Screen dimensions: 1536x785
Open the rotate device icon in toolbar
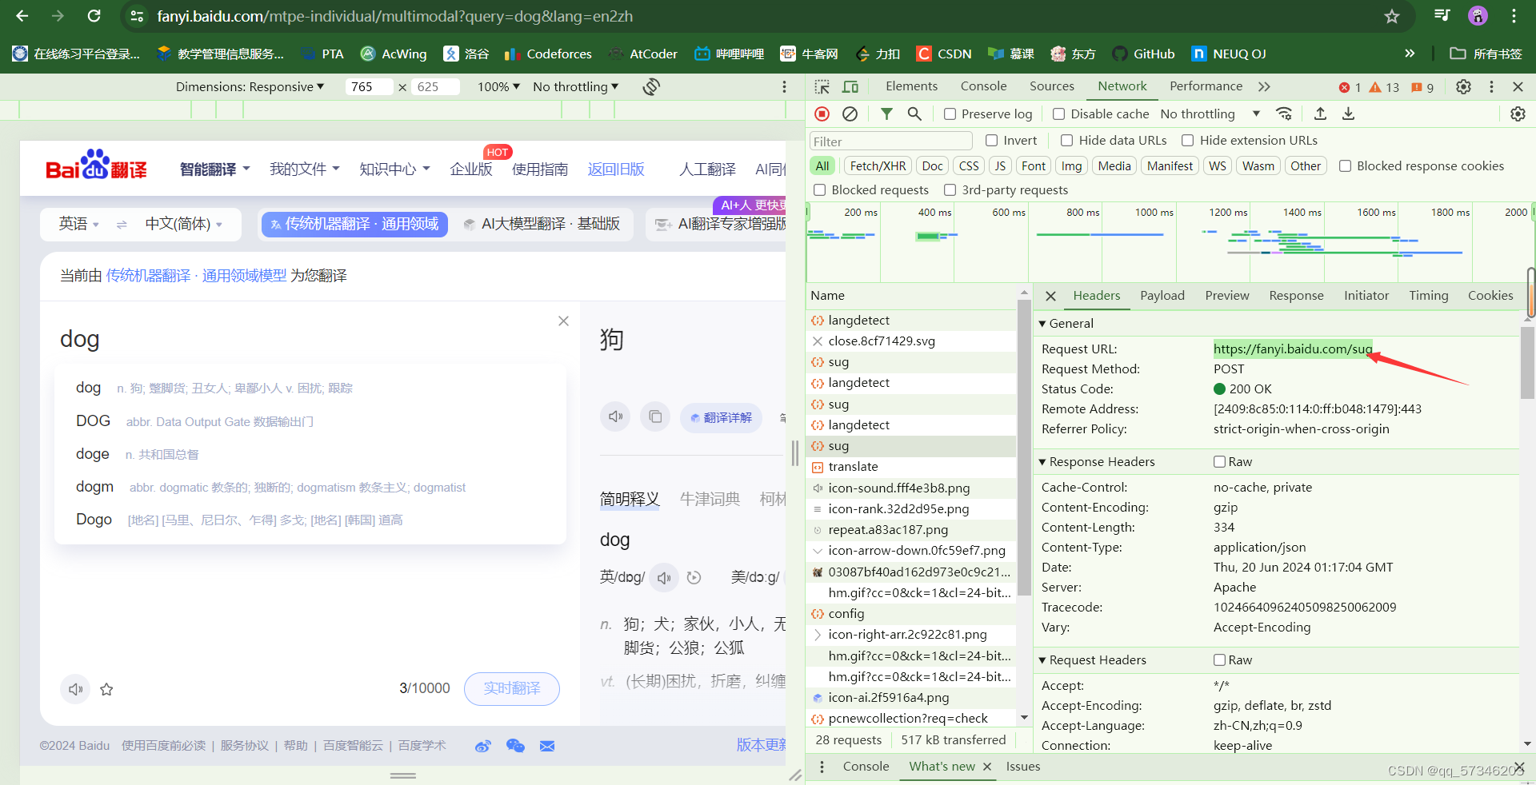[651, 86]
